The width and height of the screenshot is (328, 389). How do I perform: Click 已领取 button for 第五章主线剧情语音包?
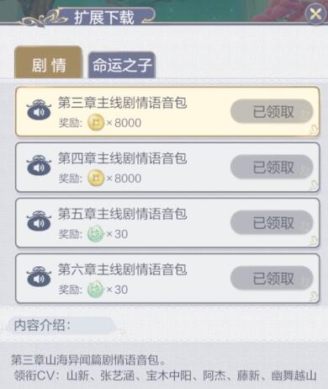click(272, 222)
